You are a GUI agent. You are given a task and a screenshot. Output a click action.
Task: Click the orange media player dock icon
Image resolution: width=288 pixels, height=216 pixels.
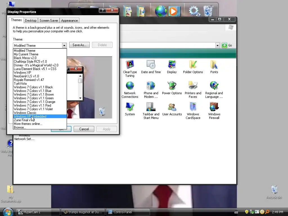174,11
